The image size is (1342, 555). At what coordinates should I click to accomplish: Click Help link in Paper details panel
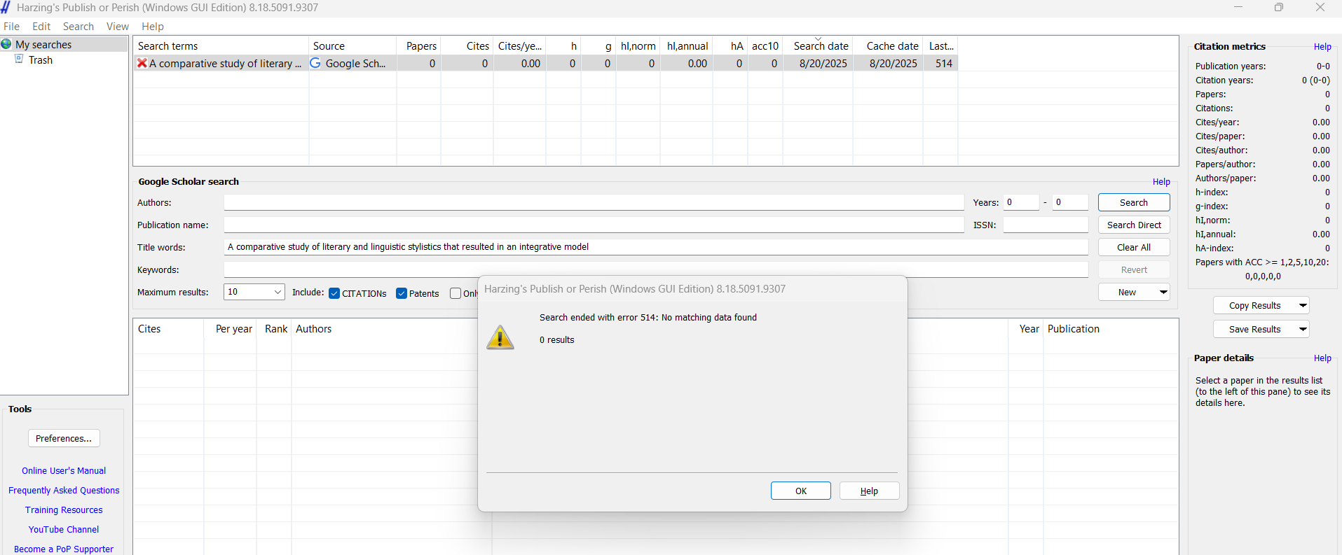1322,358
